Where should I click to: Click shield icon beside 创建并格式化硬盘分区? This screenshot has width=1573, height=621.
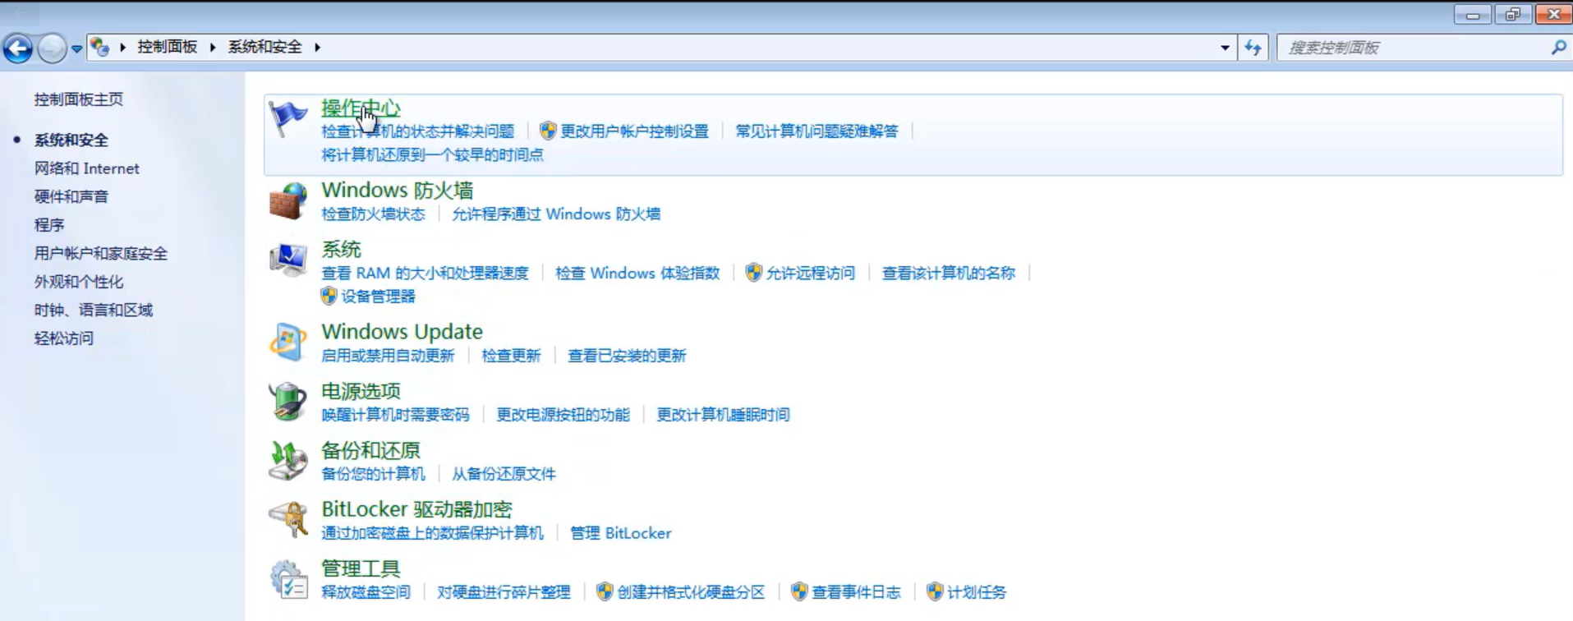coord(605,591)
